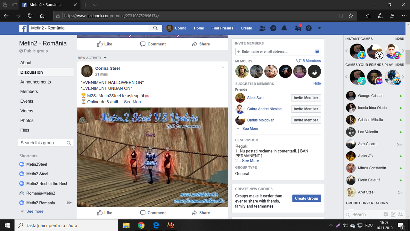The width and height of the screenshot is (410, 231).
Task: Expand suggested members See More
Action: click(x=250, y=129)
